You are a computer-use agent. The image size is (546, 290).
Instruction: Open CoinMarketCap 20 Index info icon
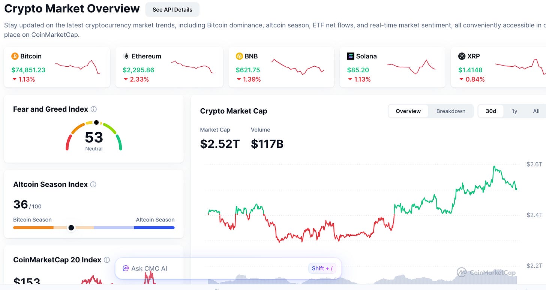point(107,260)
